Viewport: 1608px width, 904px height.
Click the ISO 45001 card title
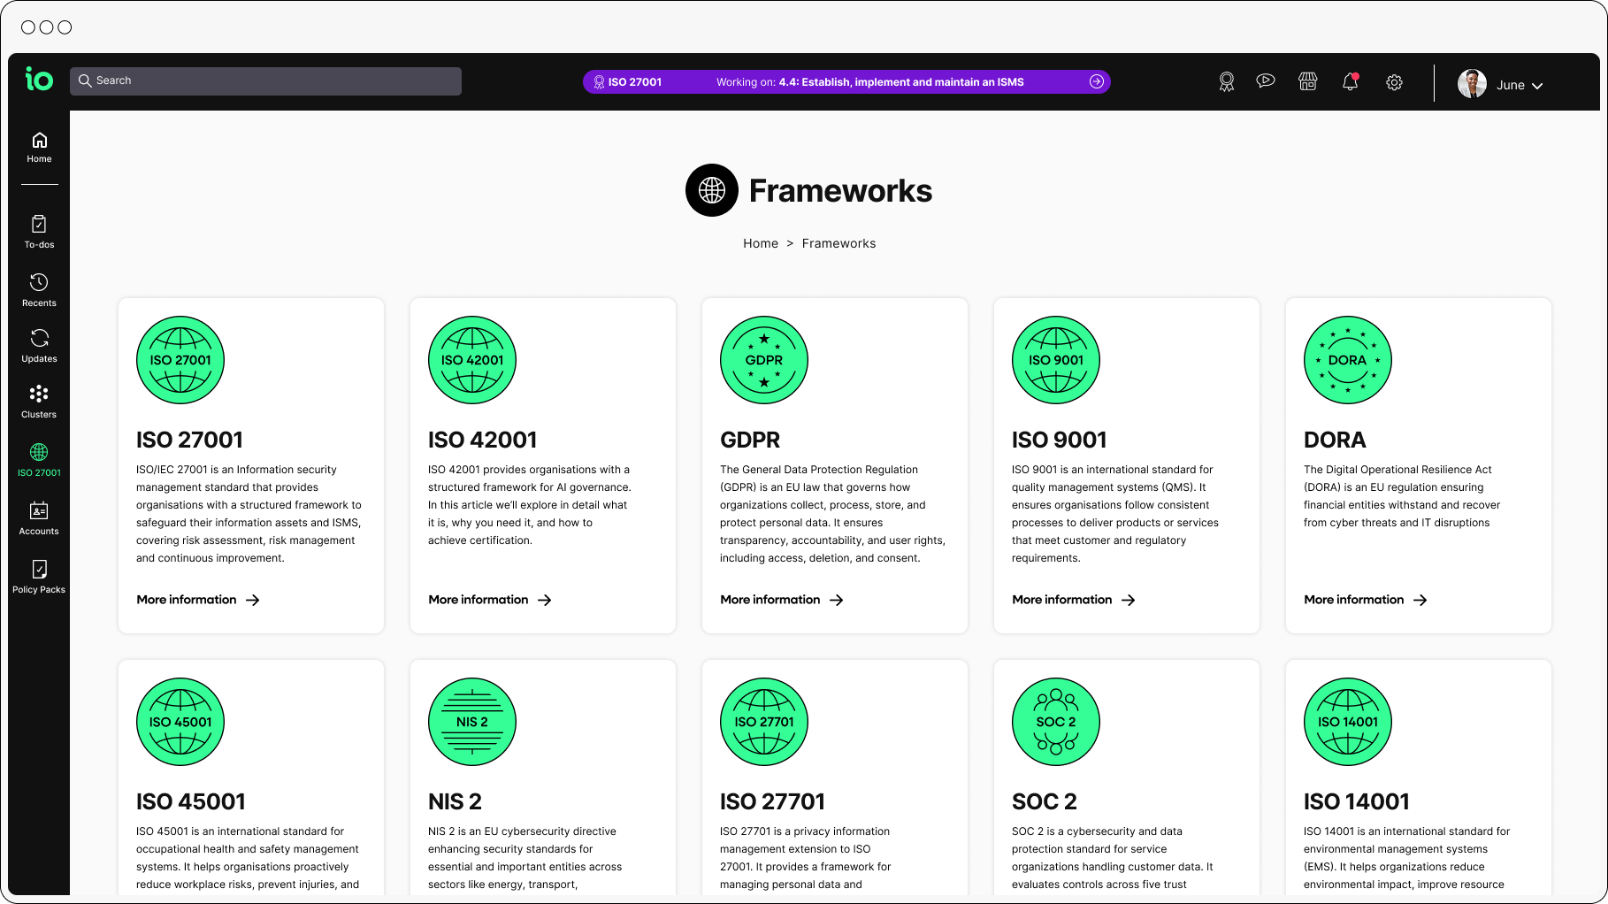(191, 801)
